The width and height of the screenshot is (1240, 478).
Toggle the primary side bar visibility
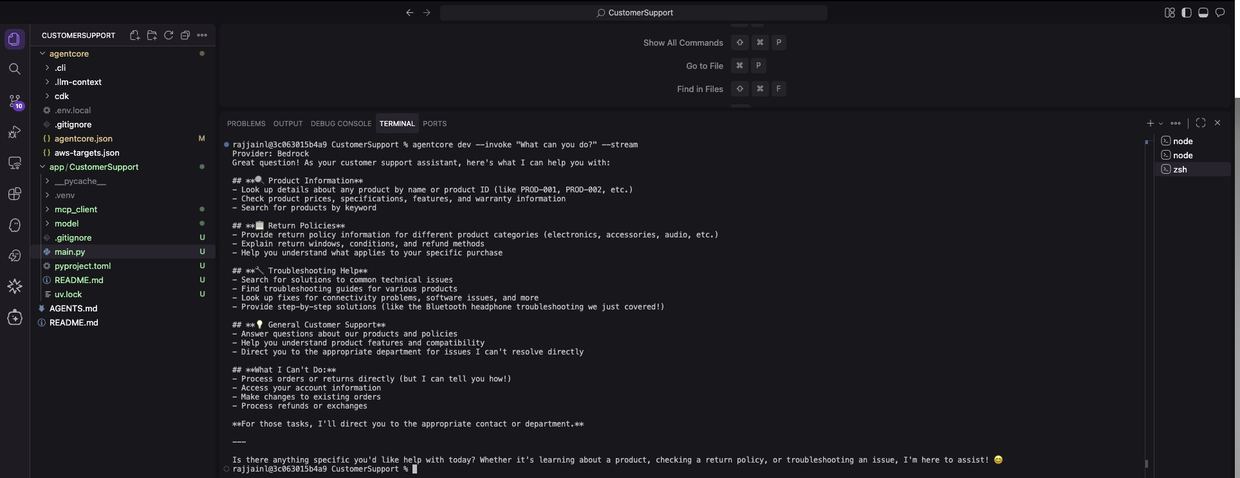1187,13
